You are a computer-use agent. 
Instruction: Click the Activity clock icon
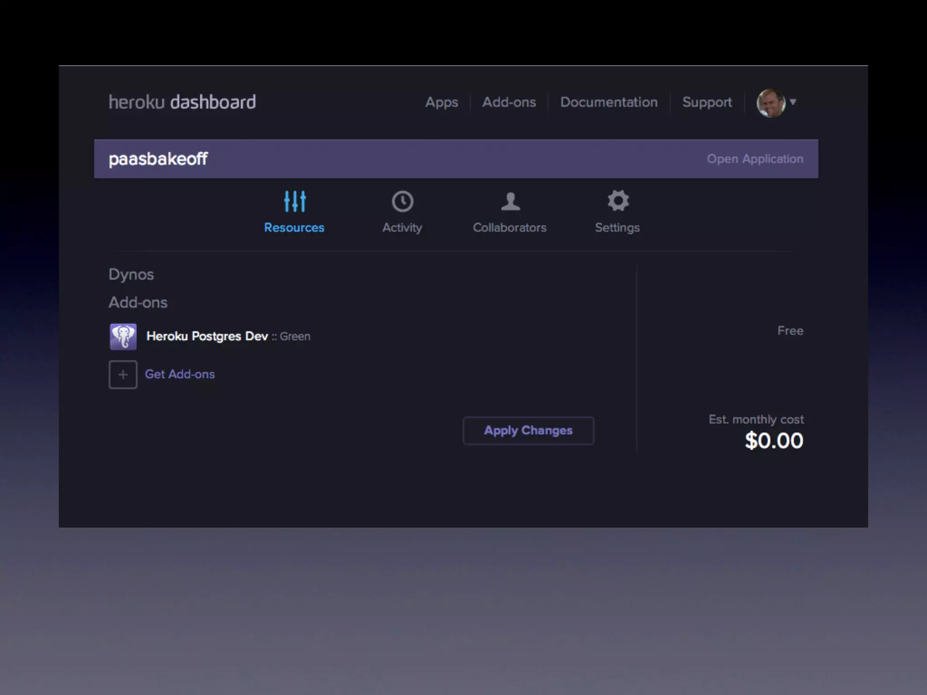click(x=402, y=201)
